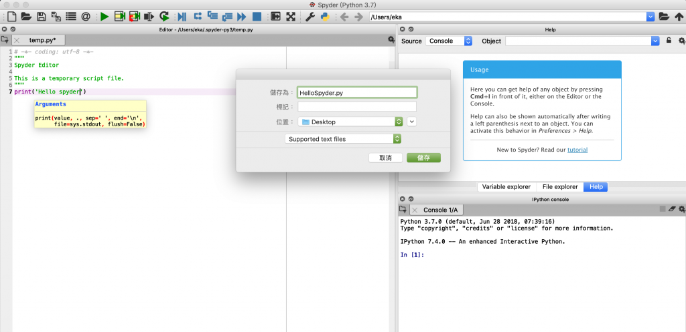Start debugging the file
Screen dimensions: 686x332
pos(182,17)
